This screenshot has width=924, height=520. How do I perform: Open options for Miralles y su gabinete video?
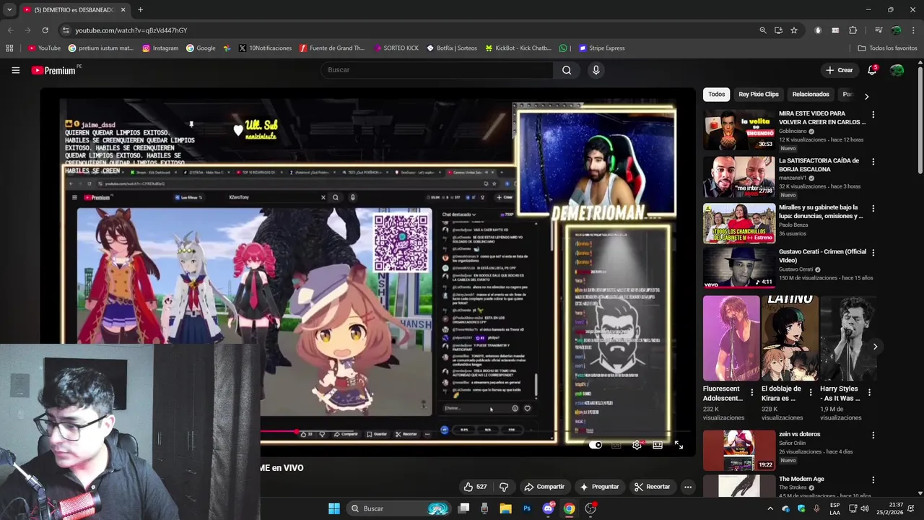coord(873,209)
